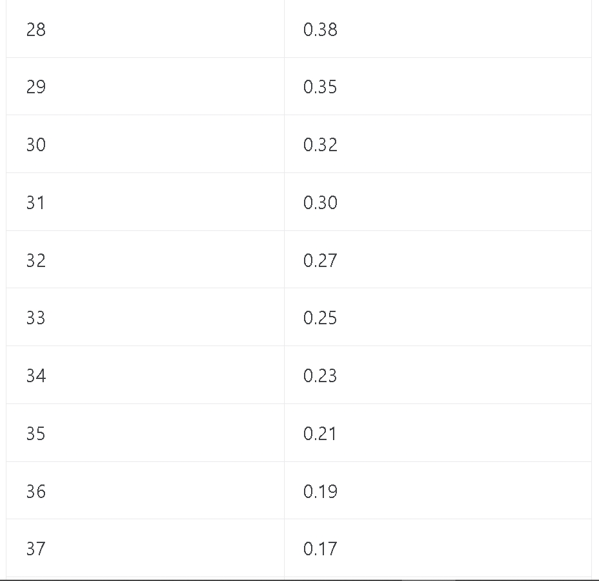599x581 pixels.
Task: Click the cell with value 0.21
Action: (x=438, y=433)
